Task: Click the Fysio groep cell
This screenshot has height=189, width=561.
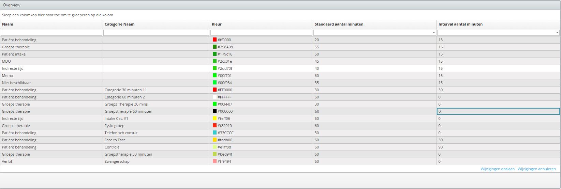Action: (x=156, y=126)
